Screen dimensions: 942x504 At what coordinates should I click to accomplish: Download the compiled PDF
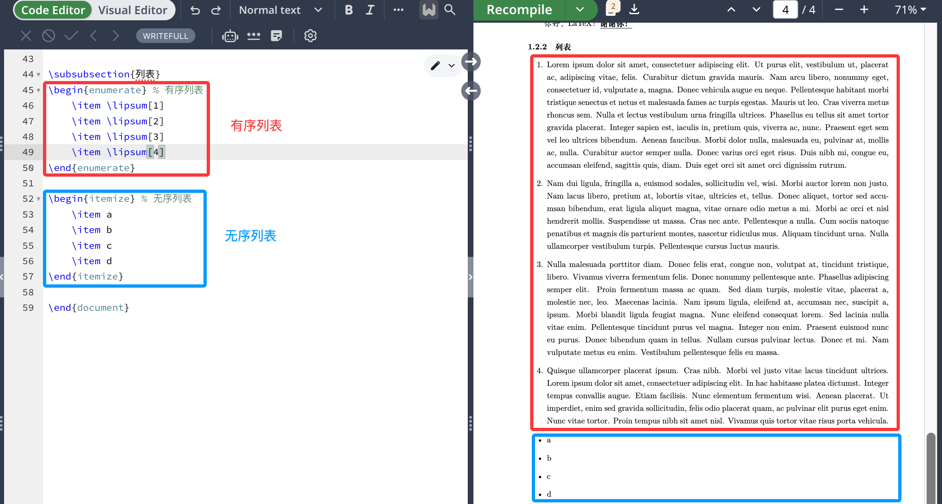pyautogui.click(x=634, y=9)
